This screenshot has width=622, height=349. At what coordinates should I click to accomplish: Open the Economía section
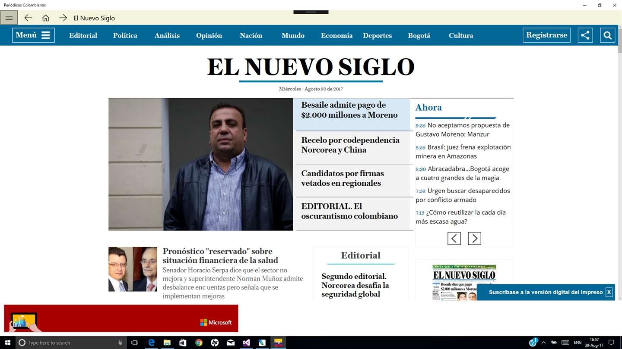(x=336, y=35)
